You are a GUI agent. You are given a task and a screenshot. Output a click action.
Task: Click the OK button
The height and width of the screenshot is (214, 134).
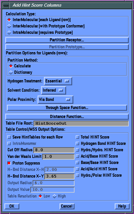tap(12, 206)
